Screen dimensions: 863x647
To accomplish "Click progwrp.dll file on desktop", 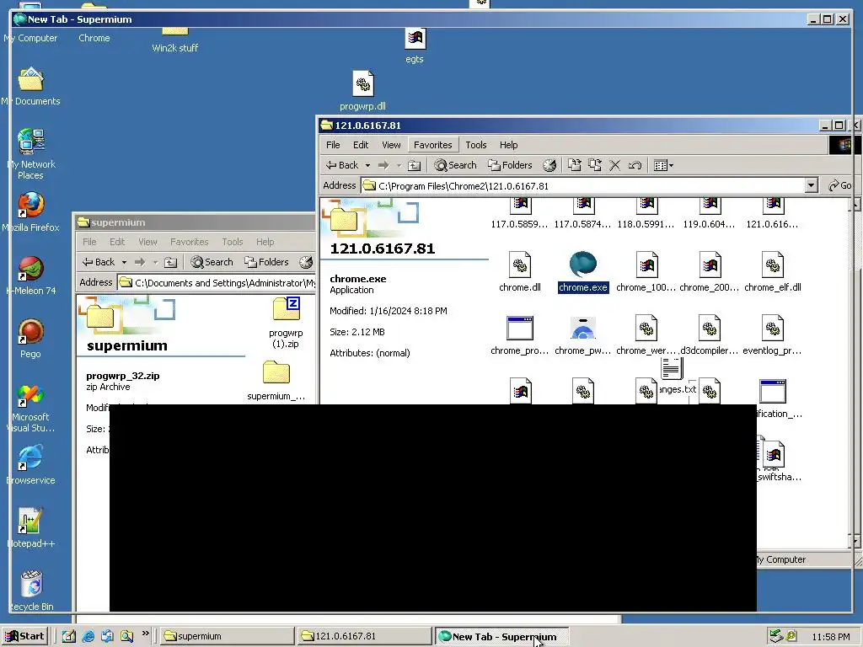I will 362,91.
